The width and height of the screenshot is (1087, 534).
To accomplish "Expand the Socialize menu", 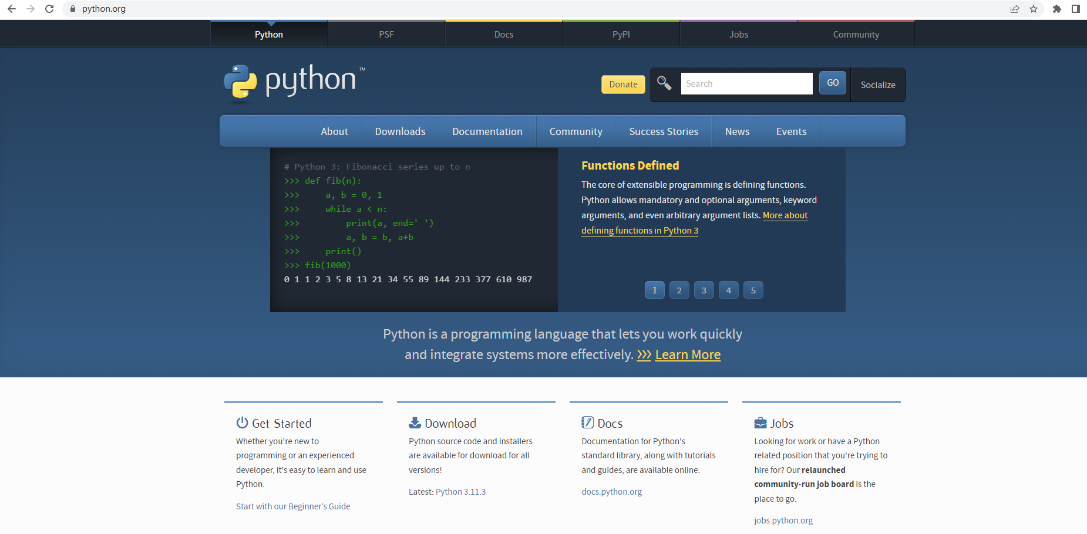I will [x=878, y=85].
